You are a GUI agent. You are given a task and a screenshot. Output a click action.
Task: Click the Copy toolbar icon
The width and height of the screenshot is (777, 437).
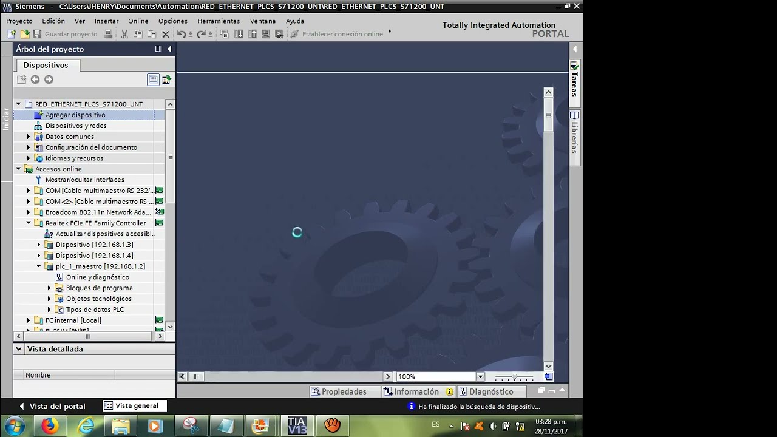click(x=138, y=34)
